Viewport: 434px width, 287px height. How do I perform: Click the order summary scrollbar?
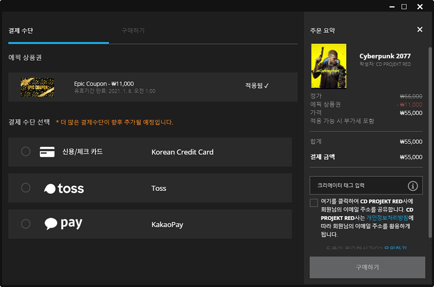(x=430, y=142)
